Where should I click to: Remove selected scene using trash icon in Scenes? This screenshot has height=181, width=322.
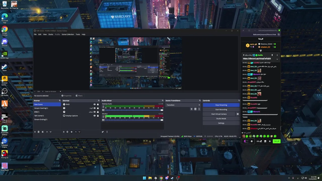click(x=38, y=132)
